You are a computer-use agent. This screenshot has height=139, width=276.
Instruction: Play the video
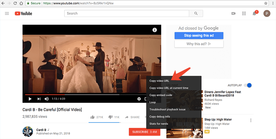[x=30, y=99]
